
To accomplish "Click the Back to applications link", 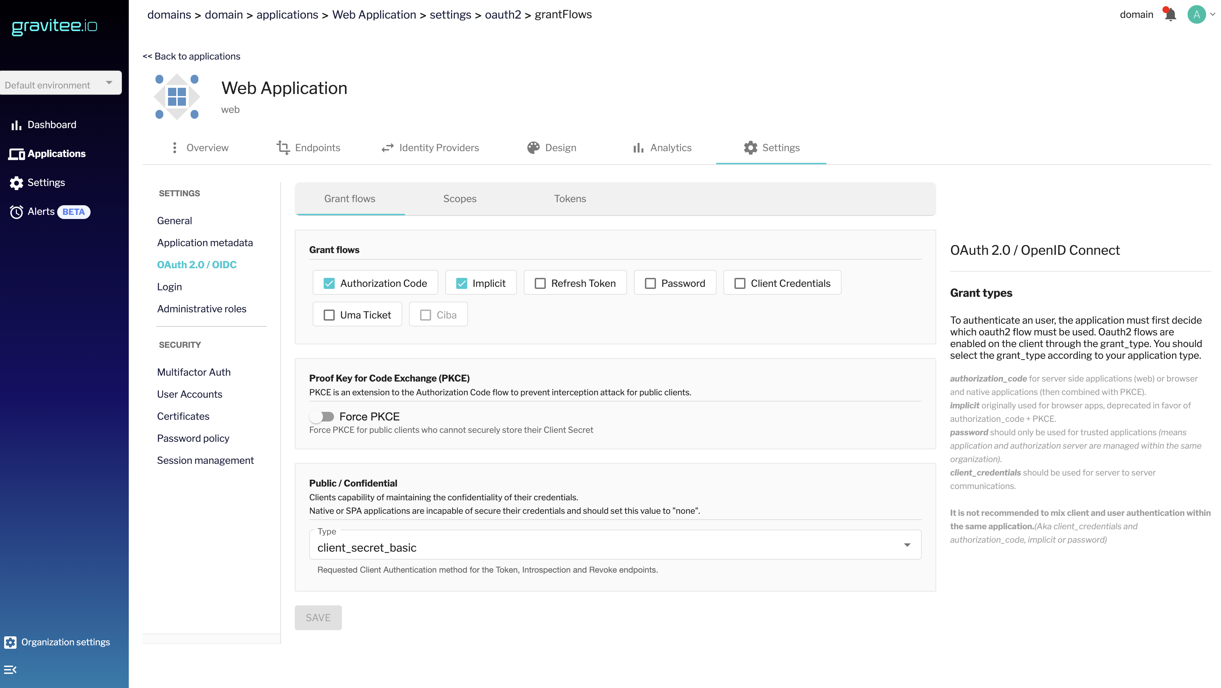I will (x=191, y=56).
